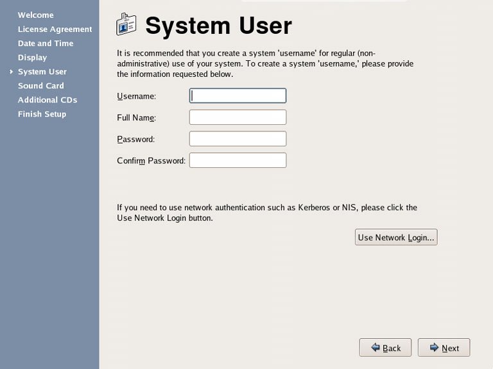Click the left arrow icon on Back
The width and height of the screenshot is (493, 369).
[375, 347]
